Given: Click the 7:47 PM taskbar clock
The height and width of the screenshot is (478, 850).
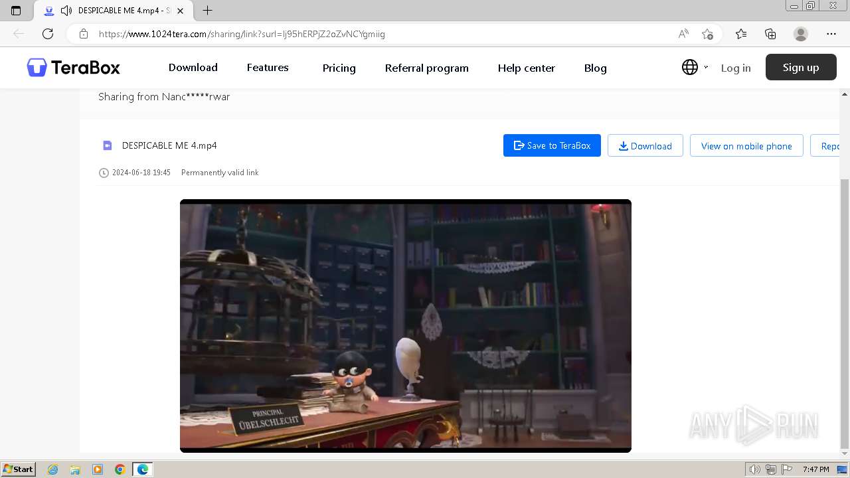Looking at the screenshot, I should click(x=816, y=469).
